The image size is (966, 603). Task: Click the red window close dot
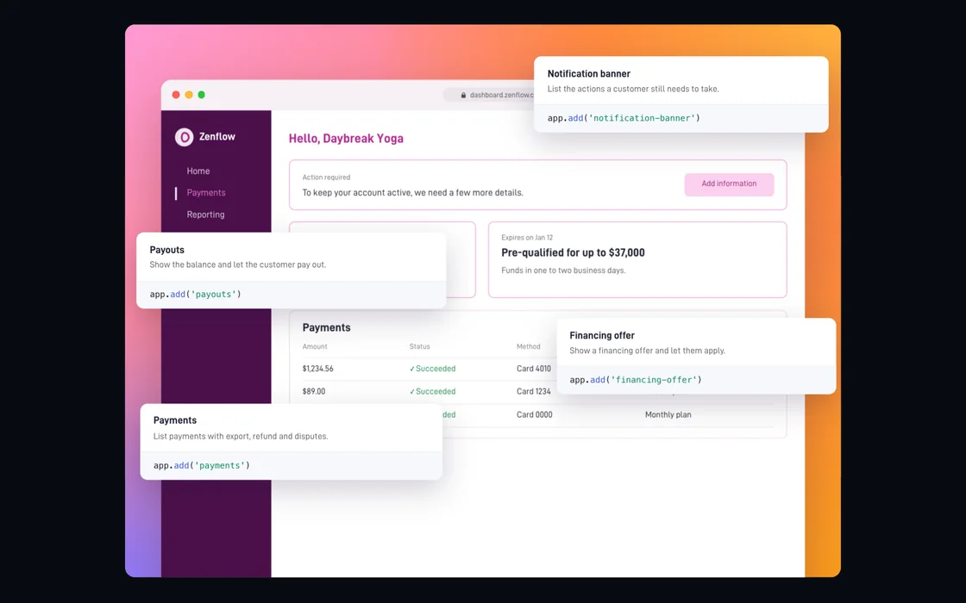pyautogui.click(x=176, y=95)
